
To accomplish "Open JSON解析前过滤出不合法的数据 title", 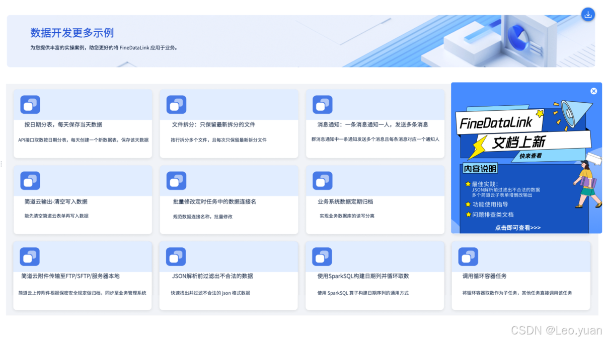I will [x=213, y=276].
